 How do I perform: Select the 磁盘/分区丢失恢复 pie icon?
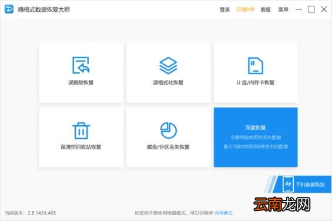pyautogui.click(x=168, y=130)
